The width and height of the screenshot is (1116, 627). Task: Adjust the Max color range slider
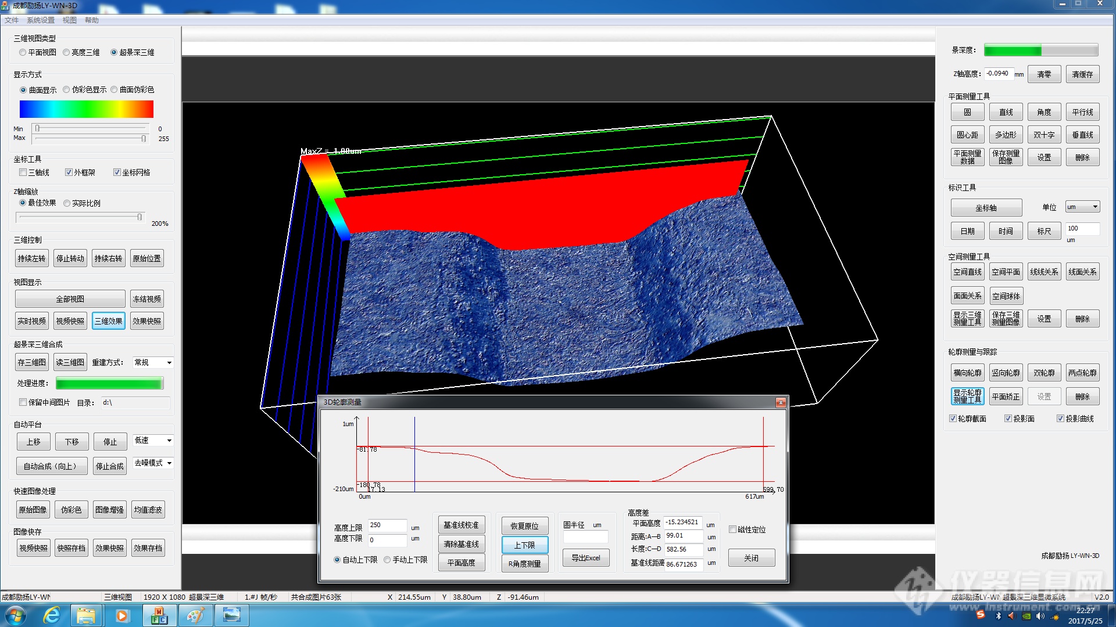point(144,138)
